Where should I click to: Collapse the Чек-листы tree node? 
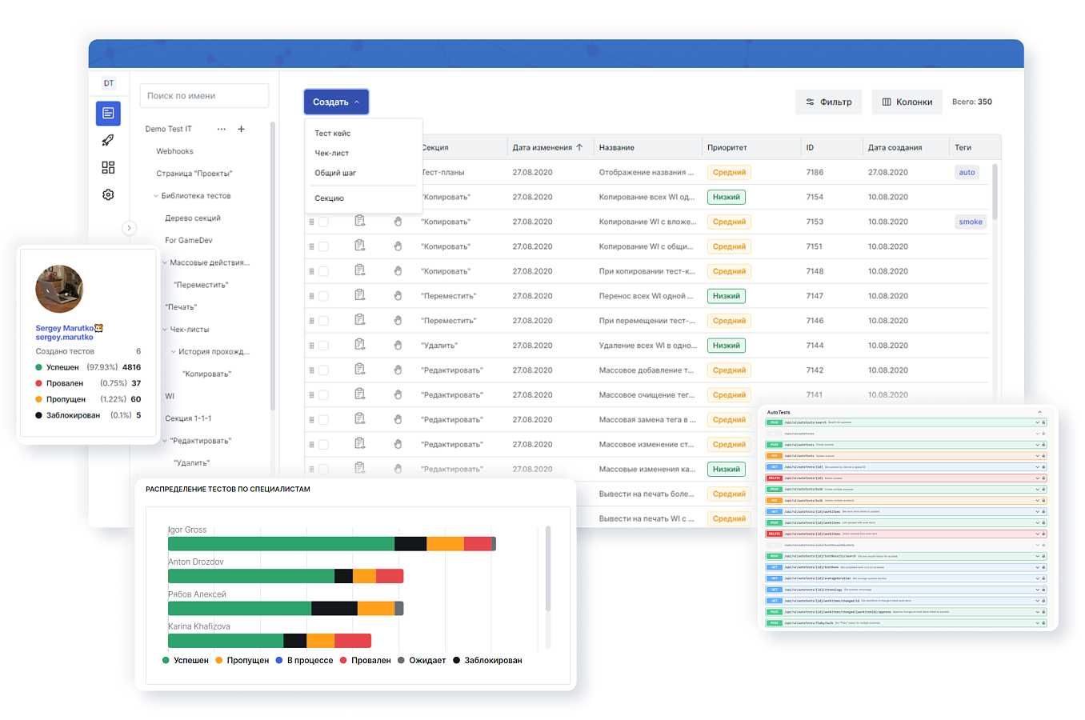tap(165, 330)
